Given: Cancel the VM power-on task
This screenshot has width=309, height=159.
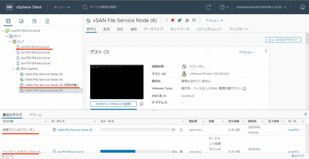Looking at the screenshot, I should (x=181, y=130).
